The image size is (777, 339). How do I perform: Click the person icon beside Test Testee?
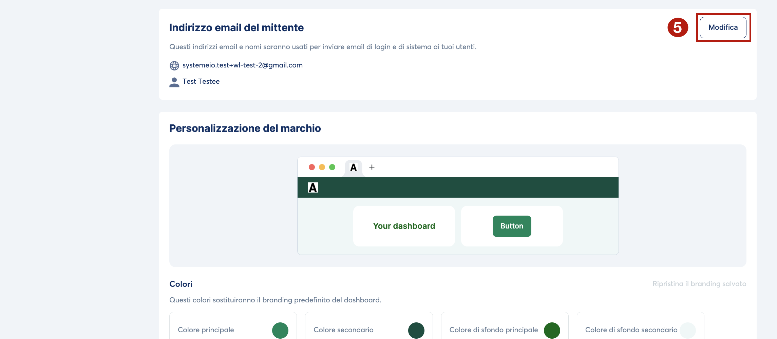174,82
